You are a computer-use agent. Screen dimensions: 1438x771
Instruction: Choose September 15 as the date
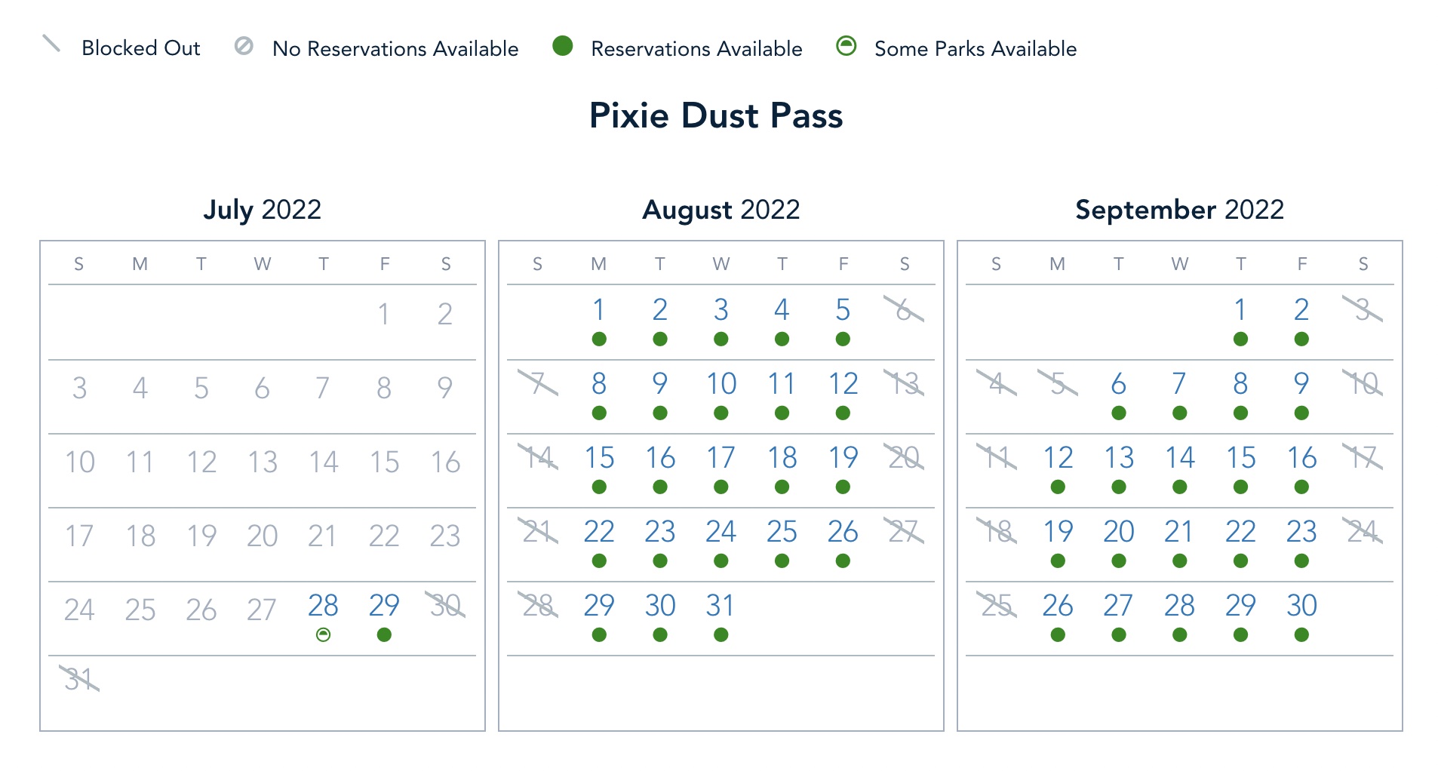(x=1240, y=458)
